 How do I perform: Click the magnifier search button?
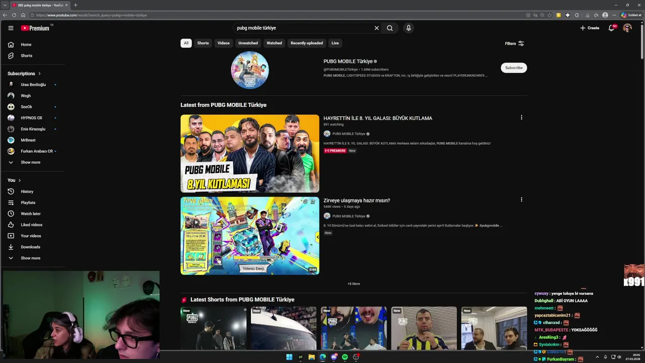click(390, 28)
